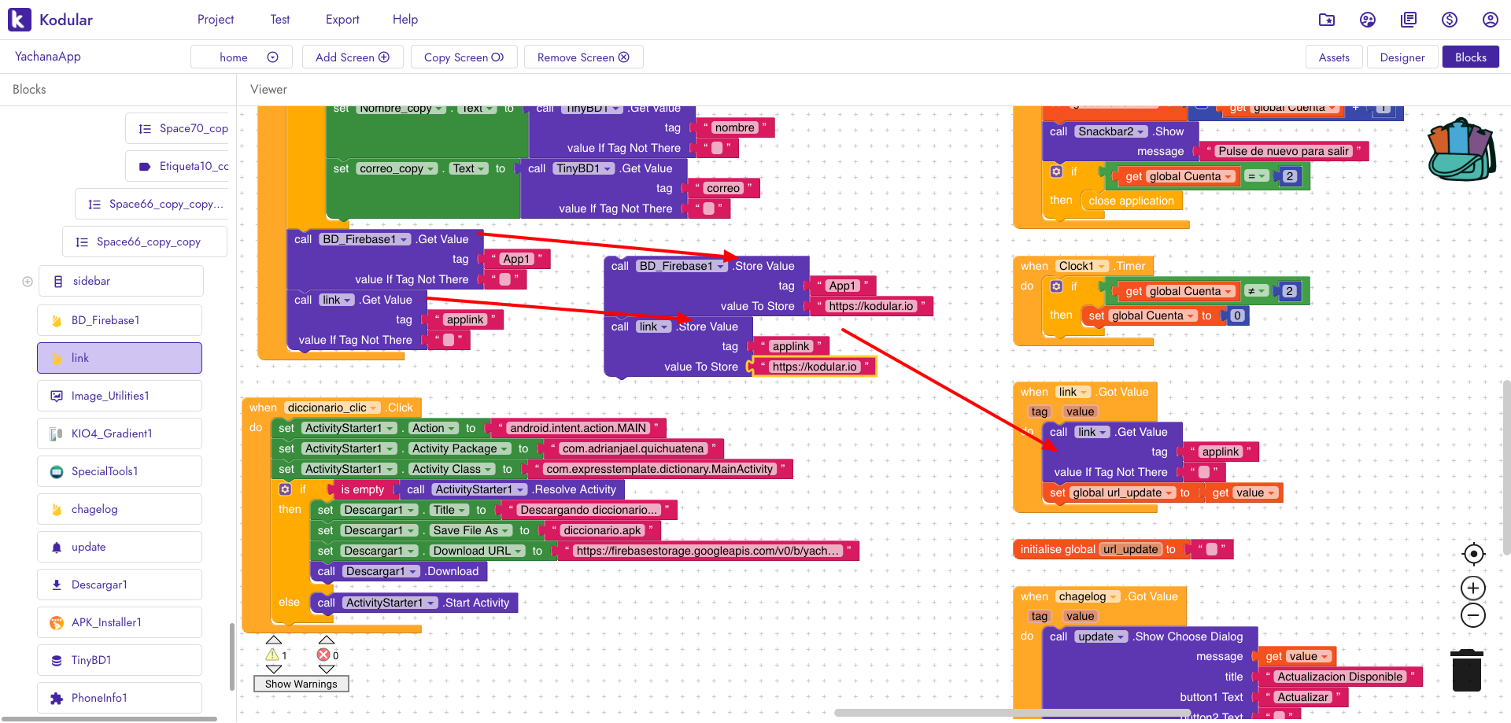Image resolution: width=1511 pixels, height=723 pixels.
Task: Click the backpack icon in workspace
Action: coord(1461,149)
